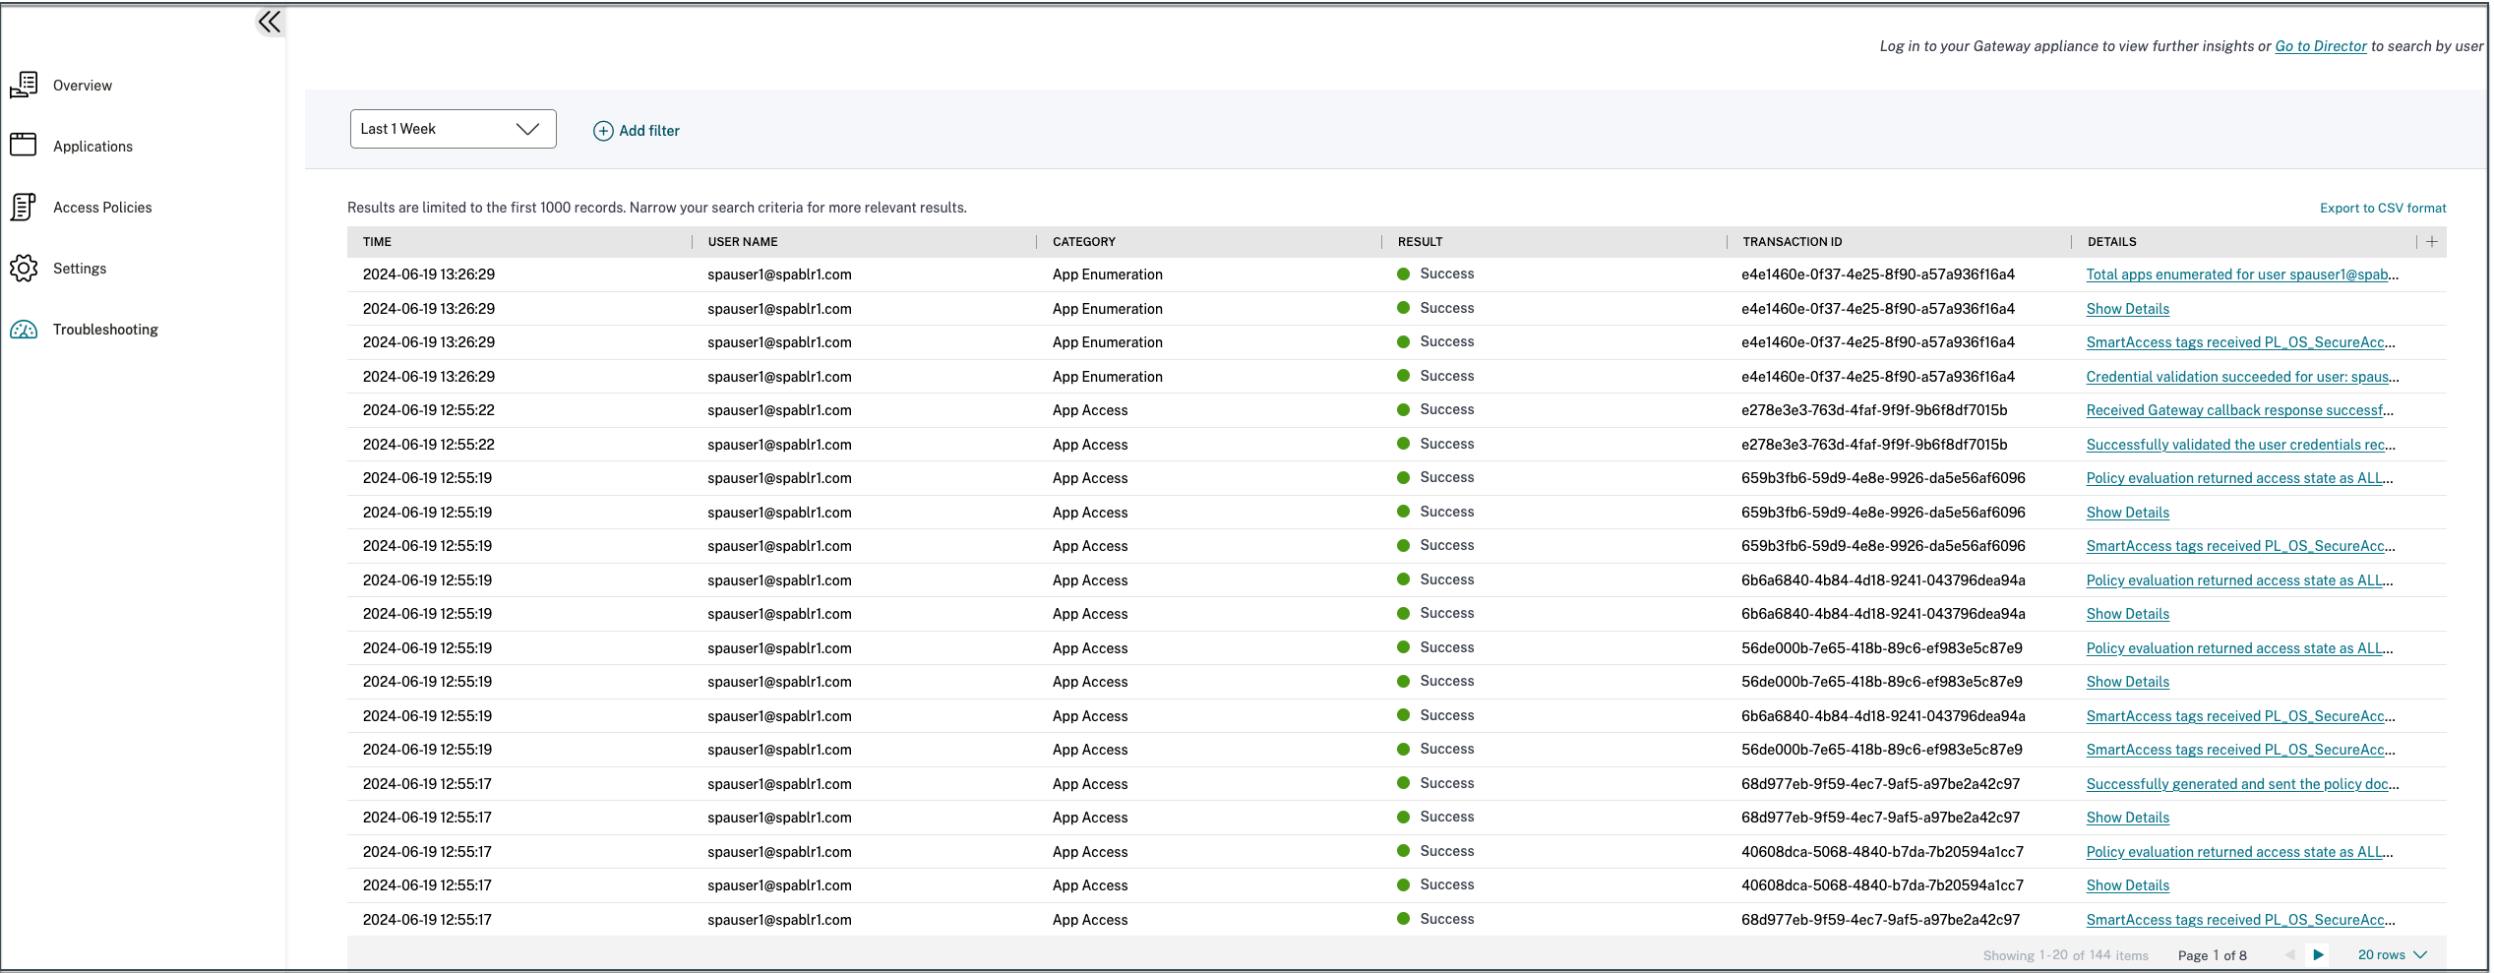Go to next page of results

pyautogui.click(x=2319, y=955)
